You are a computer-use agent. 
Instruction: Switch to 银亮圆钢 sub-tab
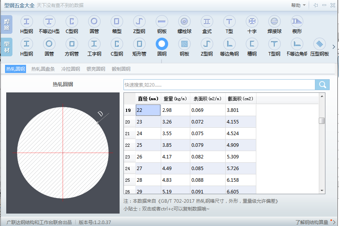coord(96,69)
